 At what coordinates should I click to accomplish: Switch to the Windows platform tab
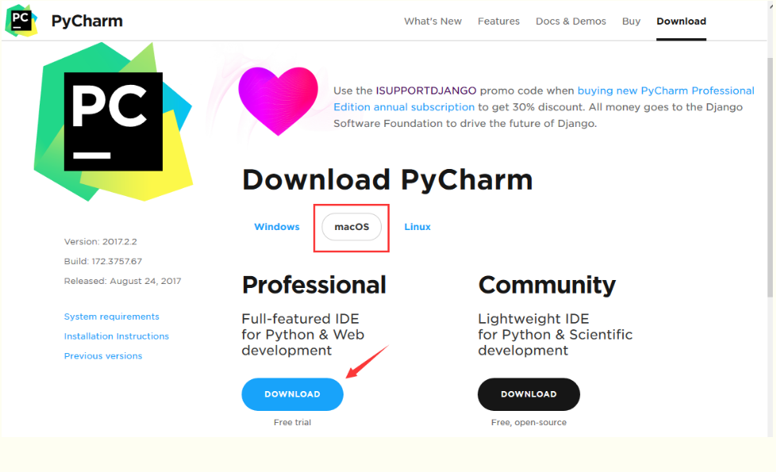pyautogui.click(x=277, y=227)
